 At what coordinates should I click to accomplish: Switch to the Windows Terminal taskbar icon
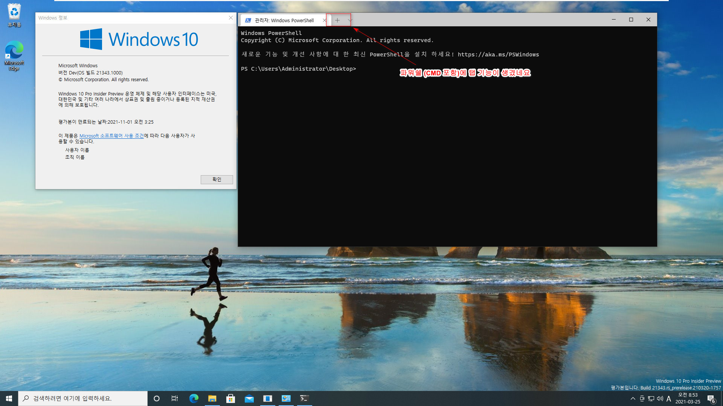304,398
